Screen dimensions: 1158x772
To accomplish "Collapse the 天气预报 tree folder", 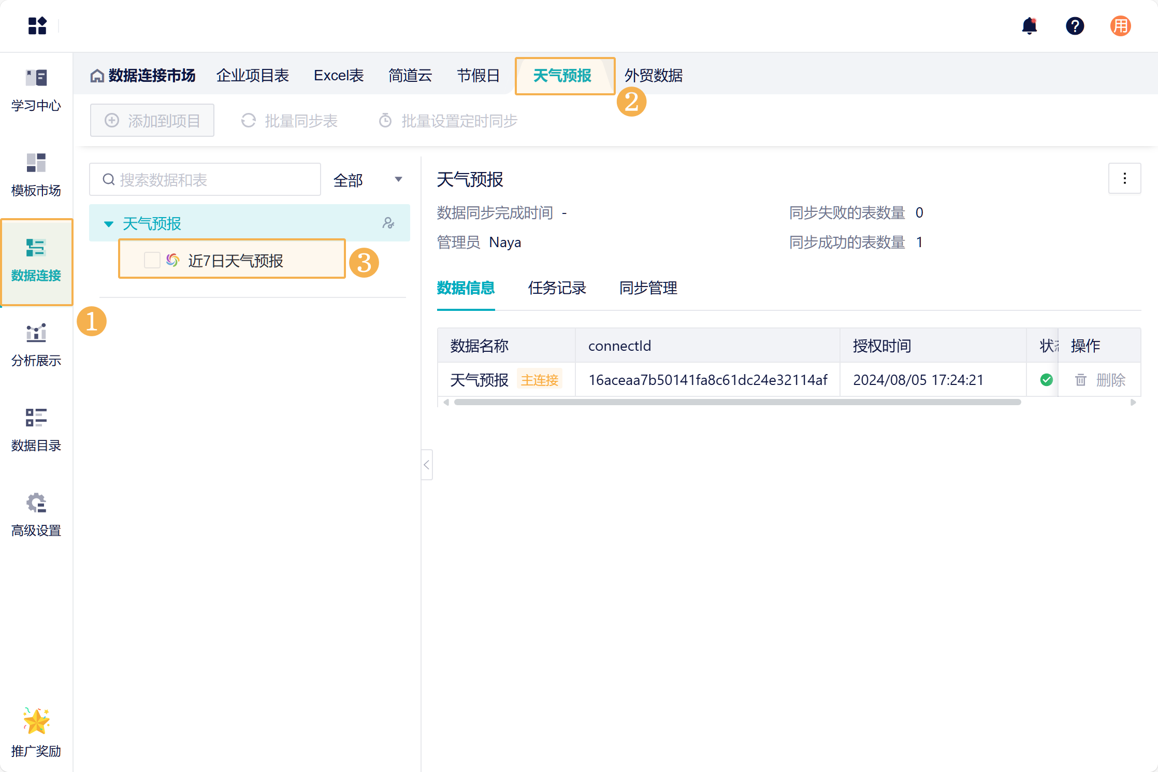I will (x=109, y=224).
